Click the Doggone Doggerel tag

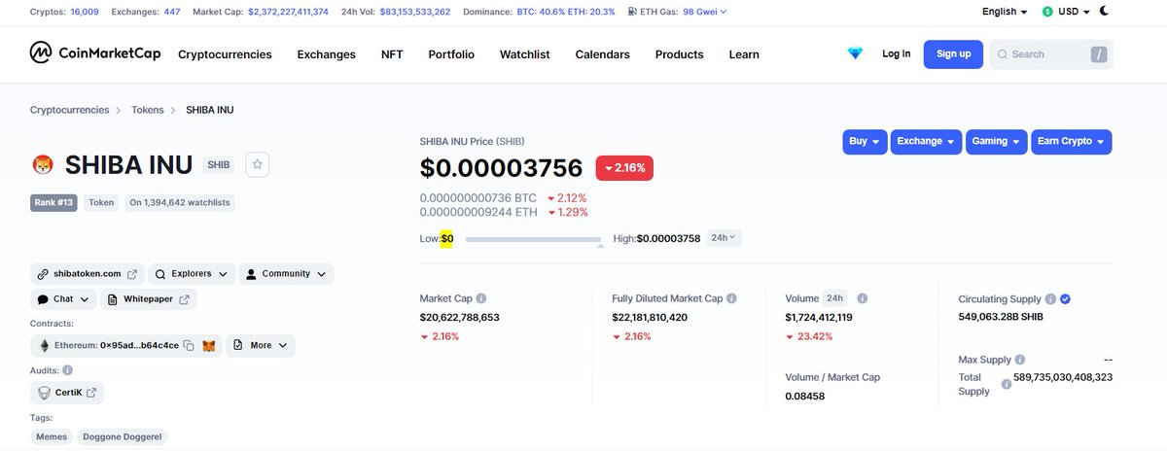point(123,437)
